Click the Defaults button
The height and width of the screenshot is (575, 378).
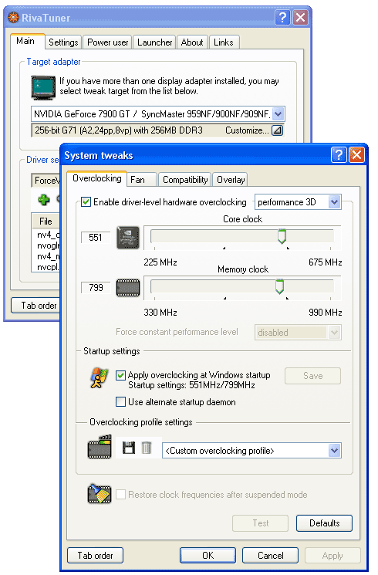tap(324, 523)
